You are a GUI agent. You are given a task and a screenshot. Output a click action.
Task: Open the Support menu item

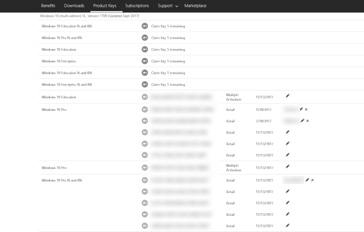[x=165, y=6]
